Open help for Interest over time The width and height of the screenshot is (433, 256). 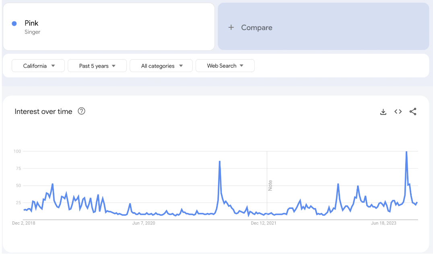point(81,111)
